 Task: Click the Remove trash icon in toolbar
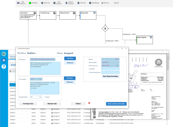coord(102,3)
